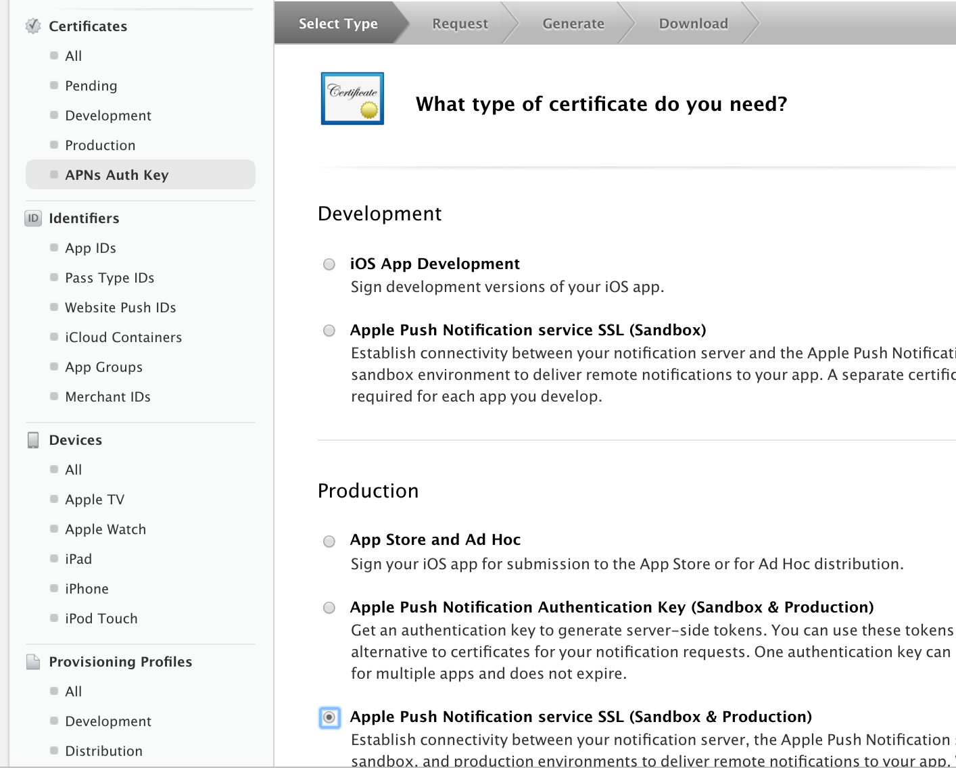Click the Certificates section seal icon
The image size is (956, 768).
[x=33, y=26]
